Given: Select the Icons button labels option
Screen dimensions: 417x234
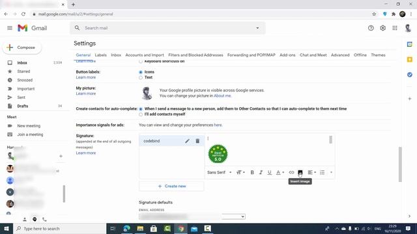Looking at the screenshot, I should click(x=141, y=72).
